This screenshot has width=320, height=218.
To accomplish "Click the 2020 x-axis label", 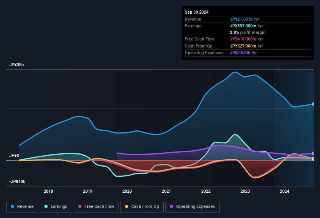I will point(127,191).
